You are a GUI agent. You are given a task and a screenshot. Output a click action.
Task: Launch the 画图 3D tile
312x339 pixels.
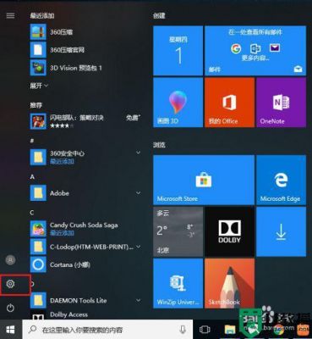[178, 103]
